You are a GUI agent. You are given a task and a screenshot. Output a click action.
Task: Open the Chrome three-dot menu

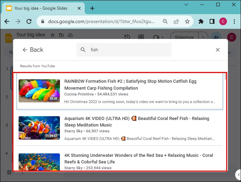234,21
